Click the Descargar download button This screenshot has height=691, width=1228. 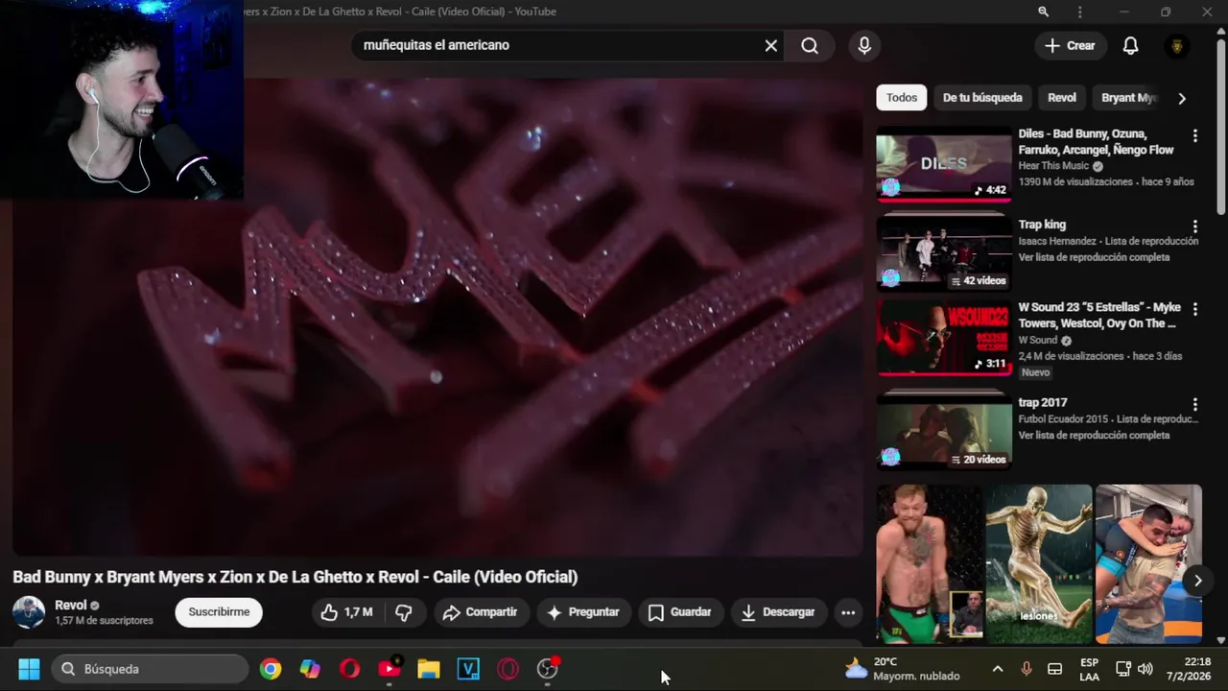[778, 612]
